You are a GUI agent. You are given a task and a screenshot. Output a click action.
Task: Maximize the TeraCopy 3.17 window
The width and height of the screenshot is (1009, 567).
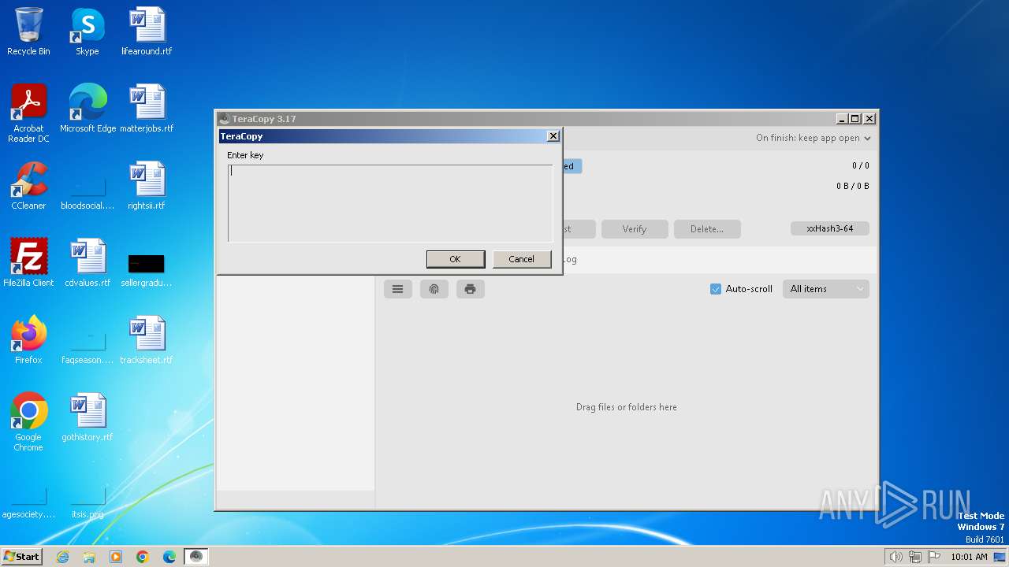[x=855, y=119]
